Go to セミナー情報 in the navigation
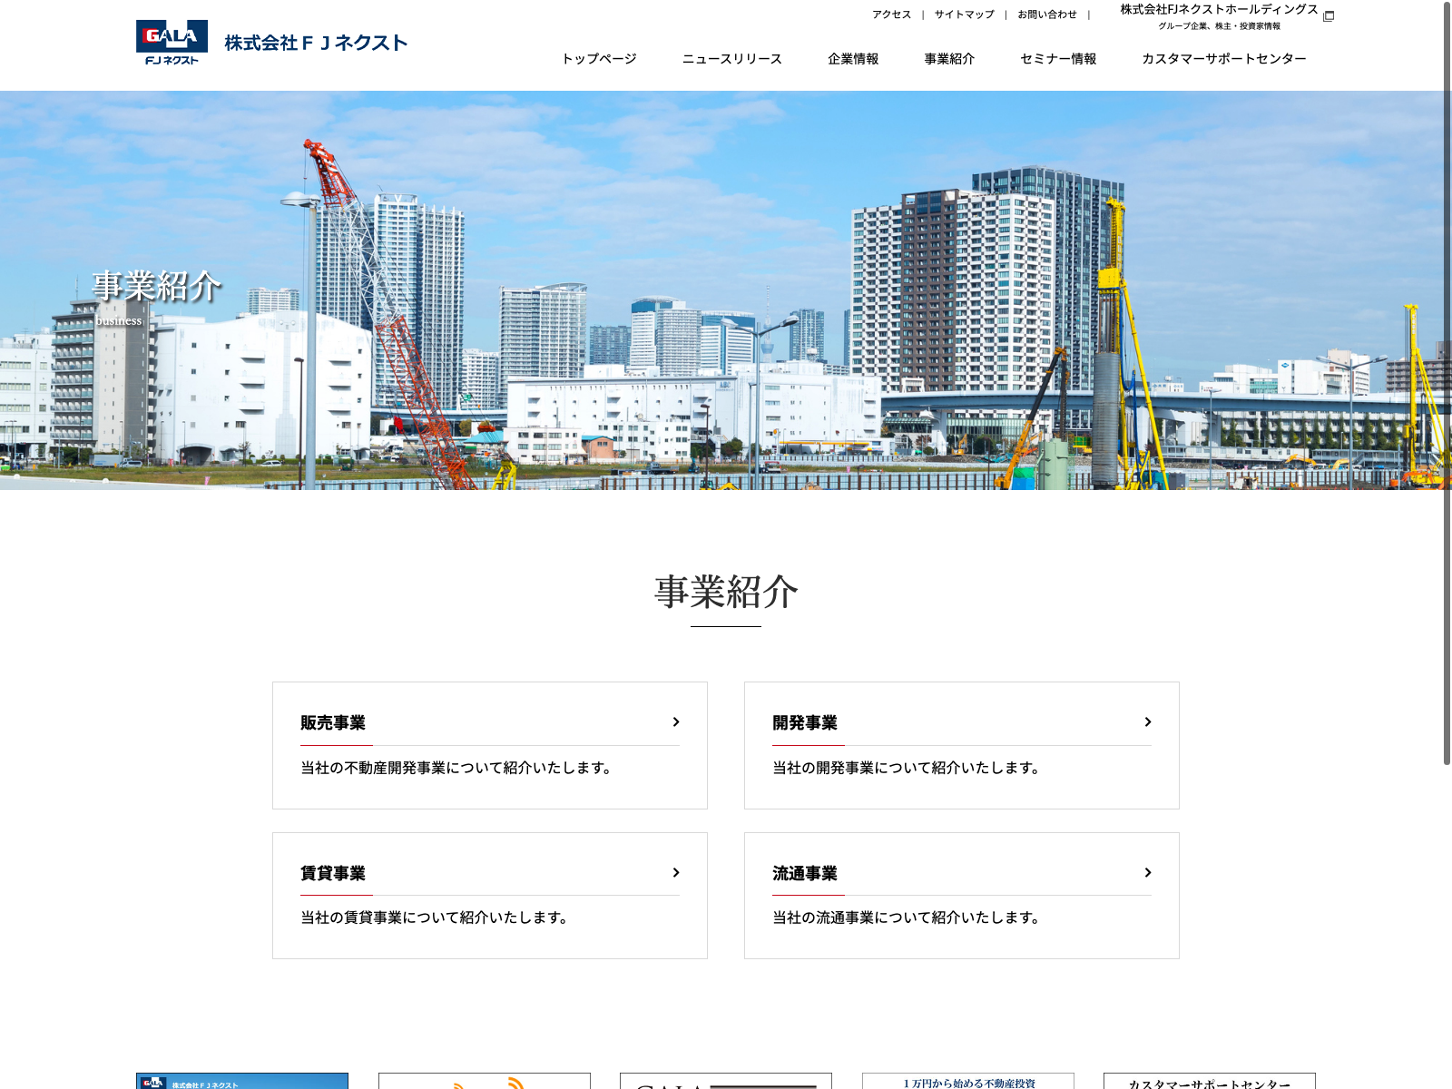This screenshot has height=1089, width=1452. pyautogui.click(x=1058, y=59)
